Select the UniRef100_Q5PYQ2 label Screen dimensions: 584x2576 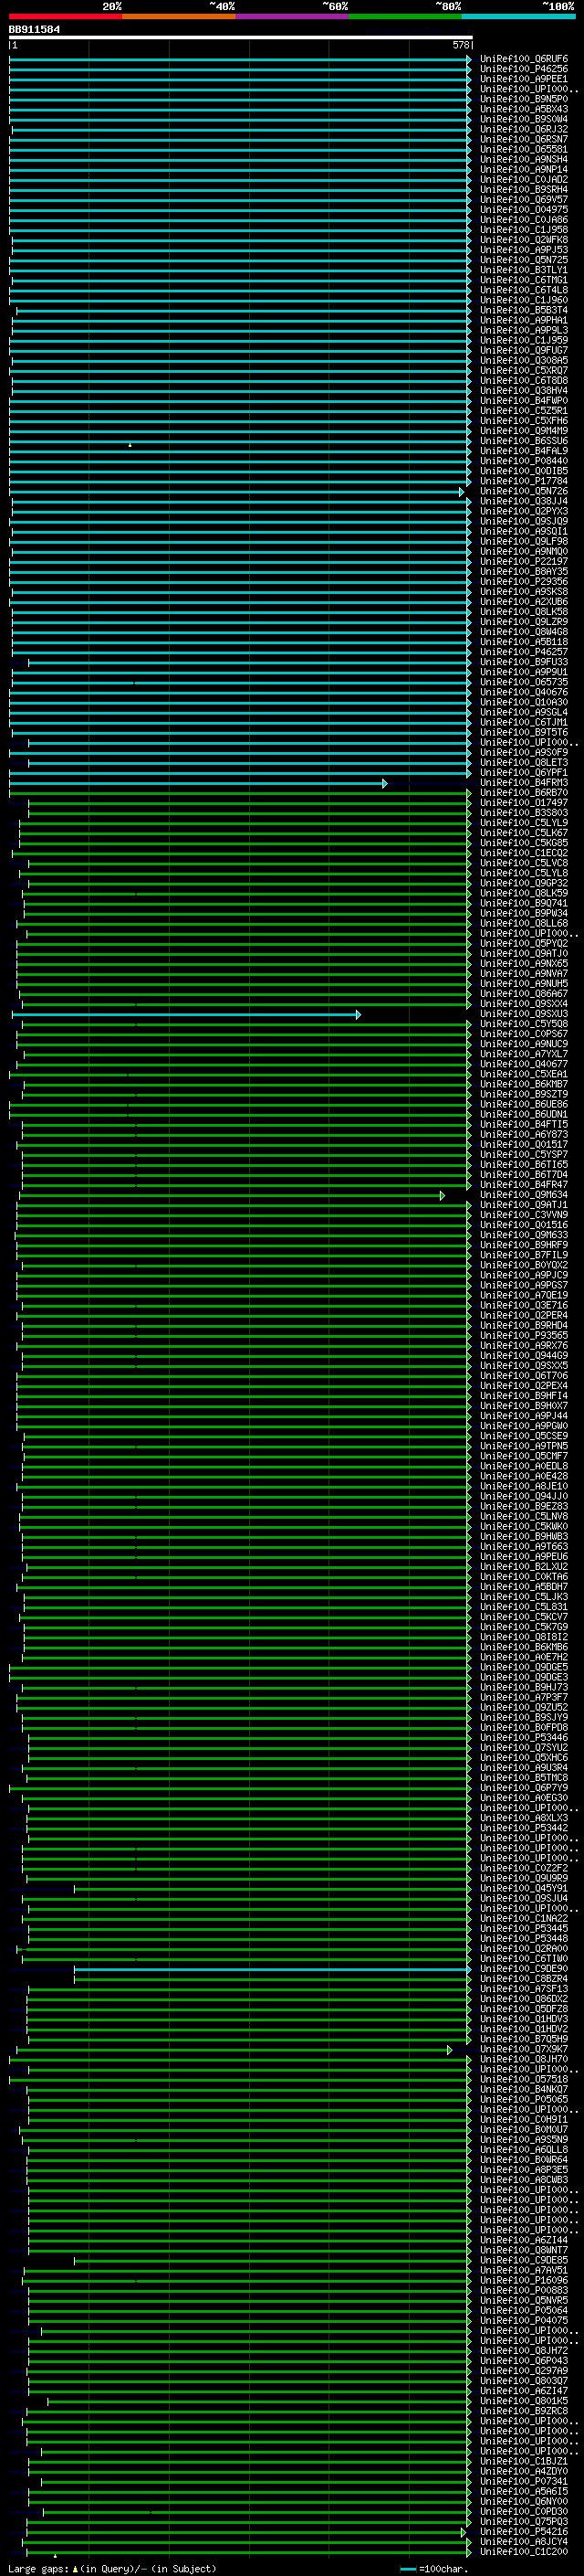pos(524,944)
